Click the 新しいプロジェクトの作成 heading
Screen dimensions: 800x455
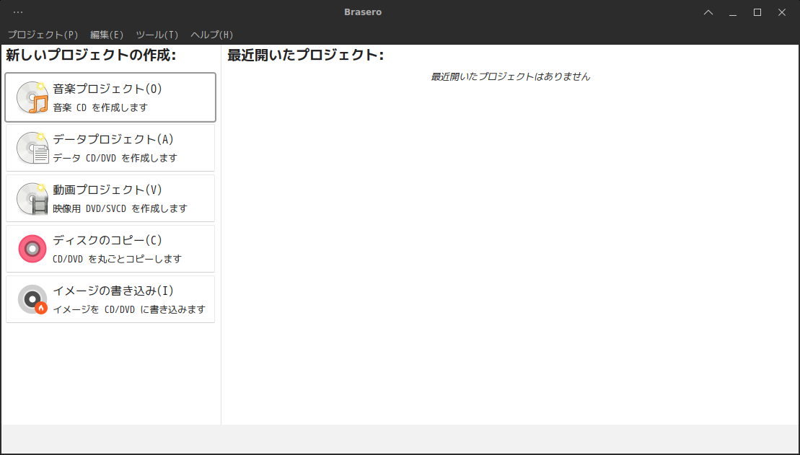[91, 55]
